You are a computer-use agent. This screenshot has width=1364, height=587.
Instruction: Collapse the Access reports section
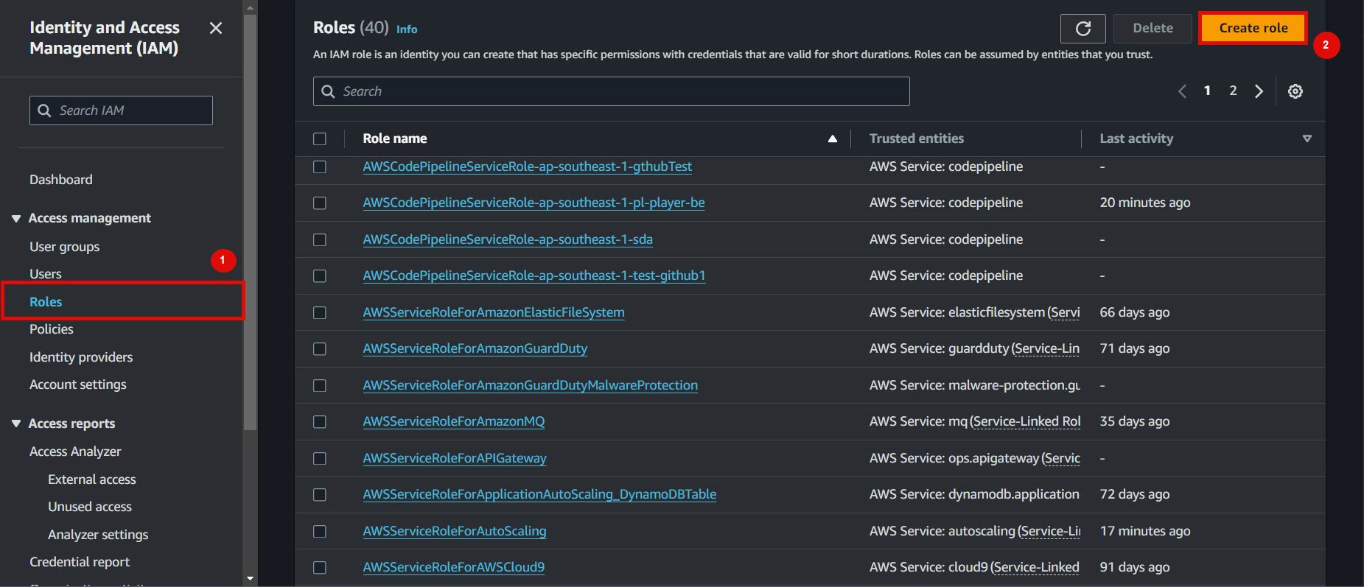tap(16, 423)
